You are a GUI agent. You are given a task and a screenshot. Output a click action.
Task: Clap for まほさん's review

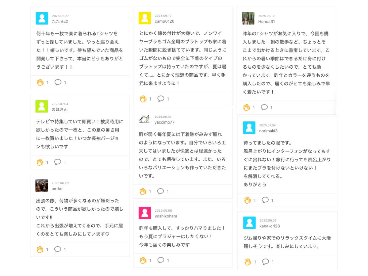[x=40, y=162]
